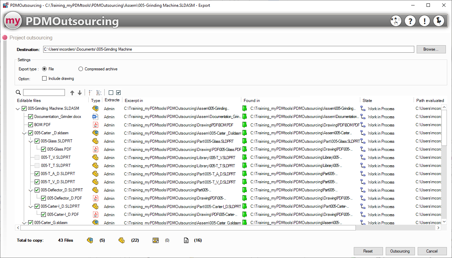452x258 pixels.
Task: Click the uncheck all box in toolbar
Action: coord(111,93)
